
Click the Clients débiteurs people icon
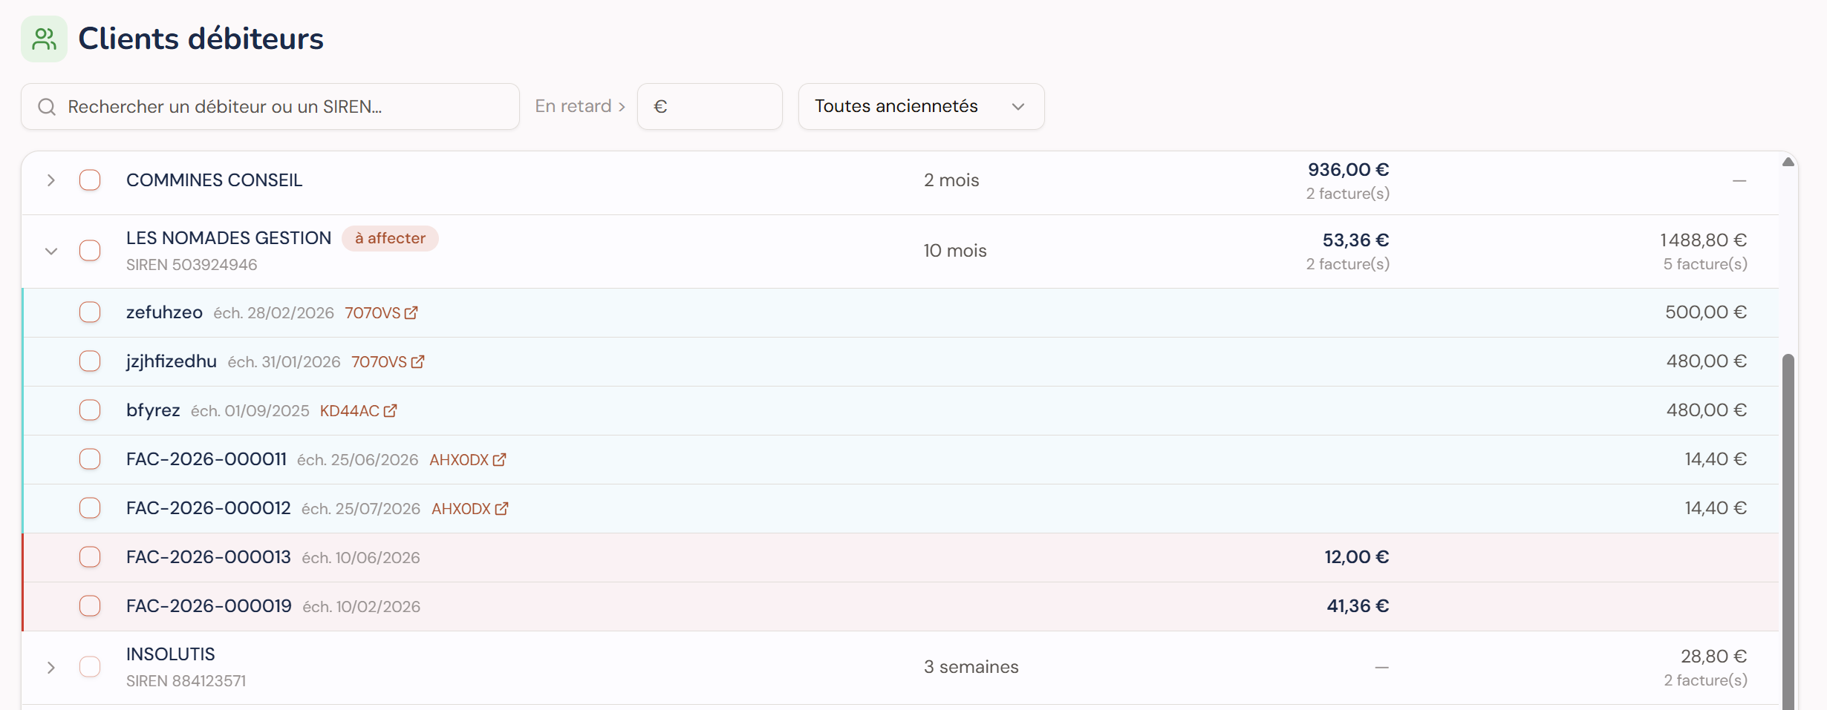[x=44, y=39]
